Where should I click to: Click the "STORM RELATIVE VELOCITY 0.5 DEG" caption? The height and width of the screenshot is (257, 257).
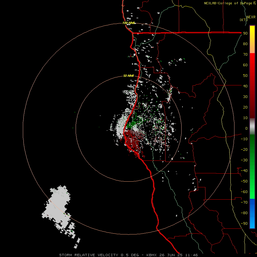click(99, 255)
